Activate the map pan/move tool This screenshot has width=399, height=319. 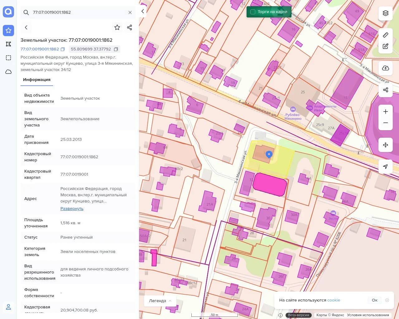coord(386,145)
